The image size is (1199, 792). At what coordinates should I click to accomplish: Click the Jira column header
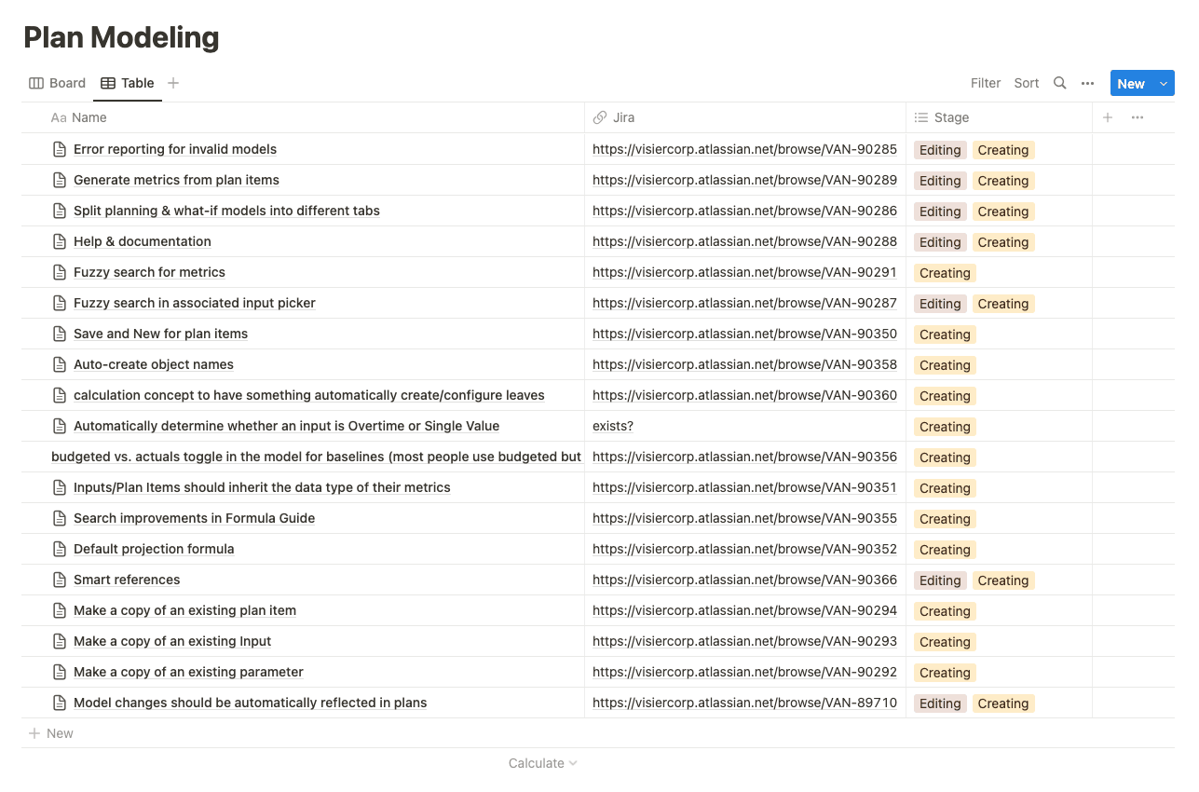[x=745, y=117]
